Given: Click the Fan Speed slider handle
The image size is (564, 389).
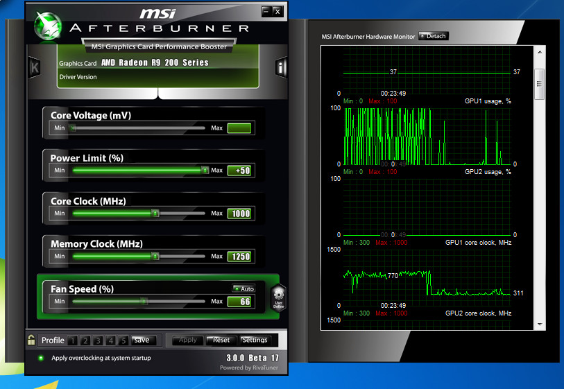Looking at the screenshot, I should point(144,301).
